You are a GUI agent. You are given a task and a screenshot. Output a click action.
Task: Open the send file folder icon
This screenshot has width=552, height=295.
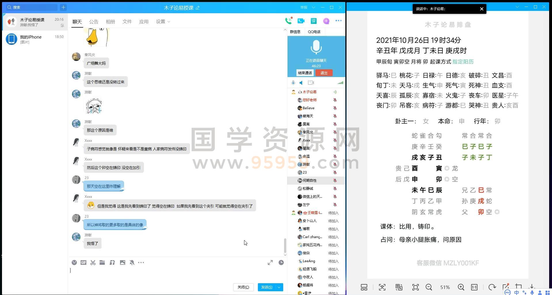click(102, 263)
